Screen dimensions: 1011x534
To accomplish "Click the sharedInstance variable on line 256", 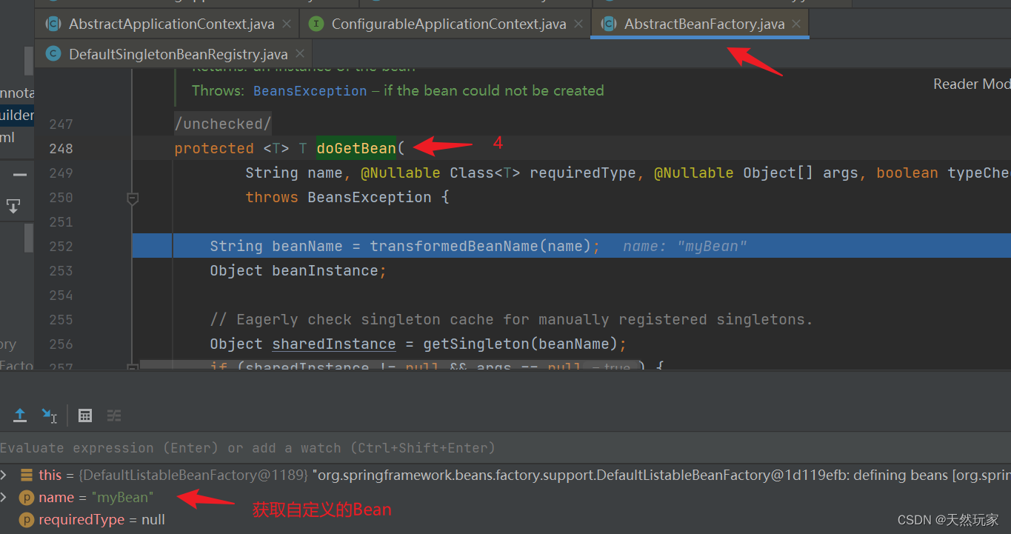I will pos(334,344).
